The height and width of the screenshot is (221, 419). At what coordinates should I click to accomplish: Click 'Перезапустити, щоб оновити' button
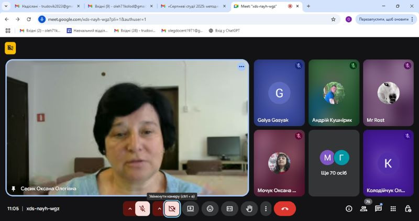click(383, 19)
